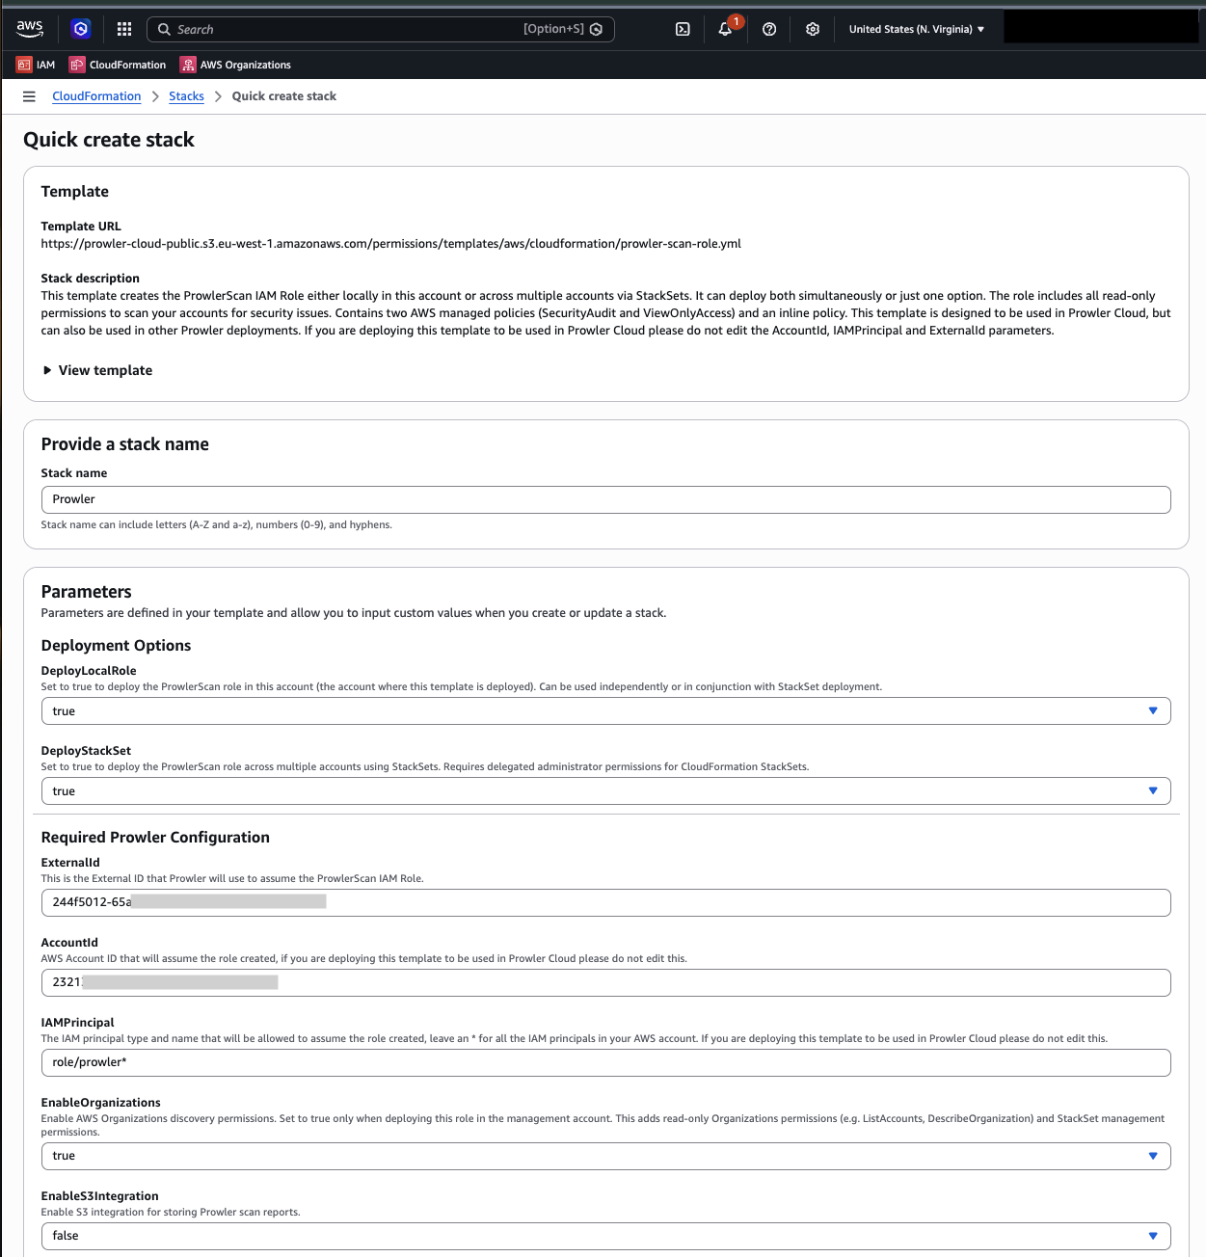Click the IAMPrincipal input field
This screenshot has width=1206, height=1257.
coord(605,1062)
